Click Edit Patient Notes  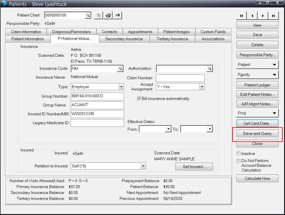[x=257, y=94]
